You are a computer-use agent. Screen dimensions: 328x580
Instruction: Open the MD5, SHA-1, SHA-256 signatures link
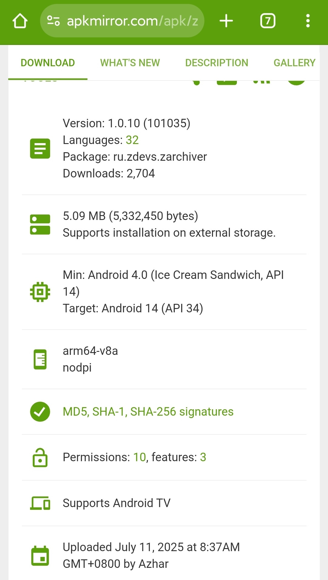point(148,412)
